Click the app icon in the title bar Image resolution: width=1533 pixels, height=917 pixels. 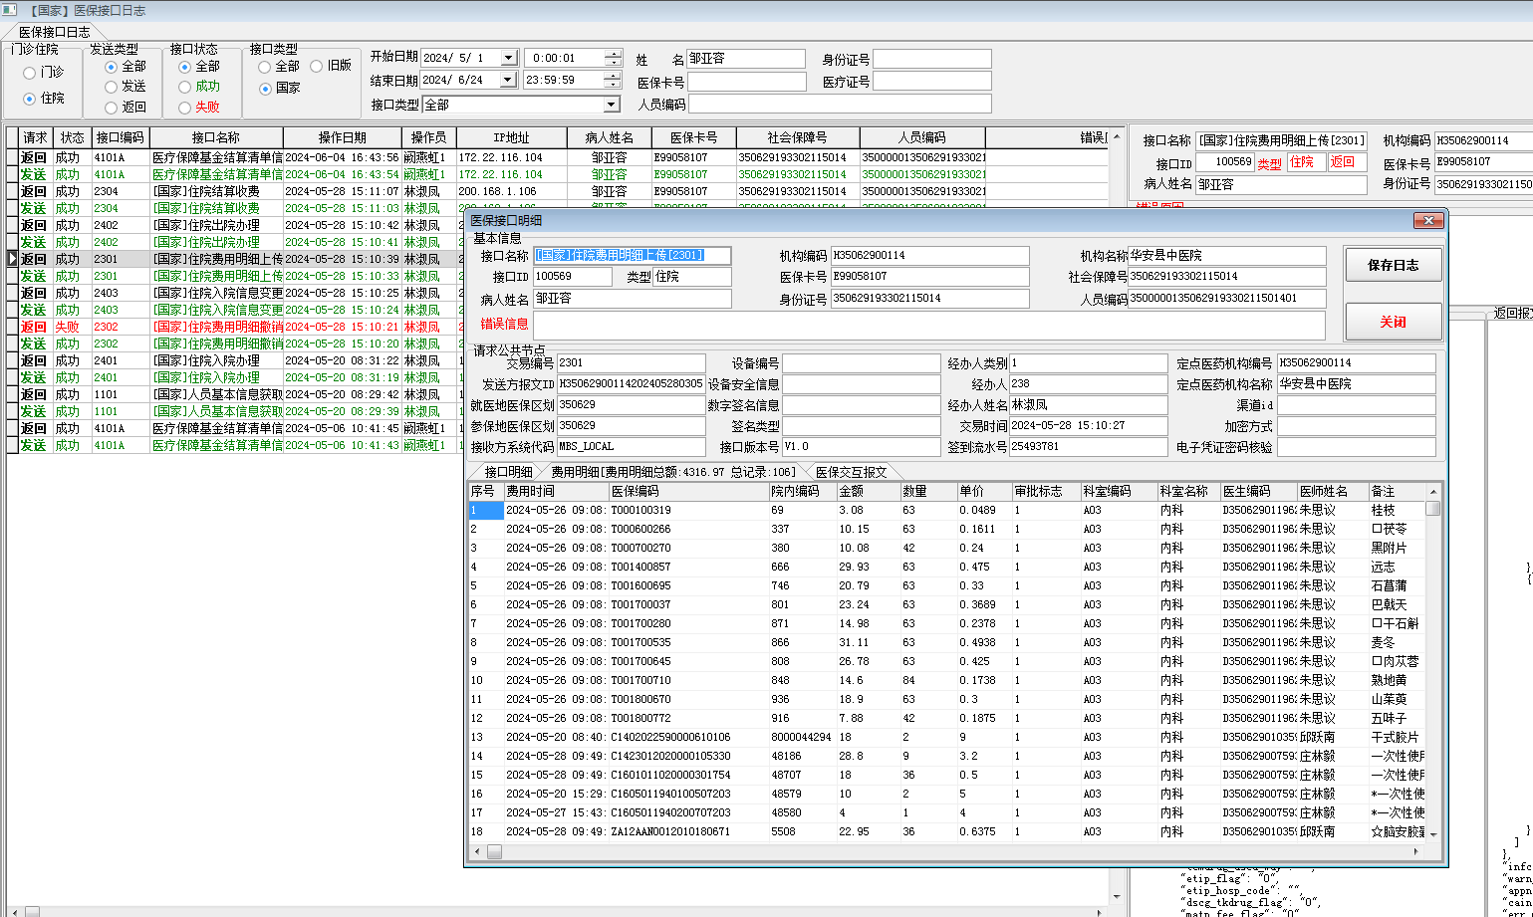(x=10, y=10)
